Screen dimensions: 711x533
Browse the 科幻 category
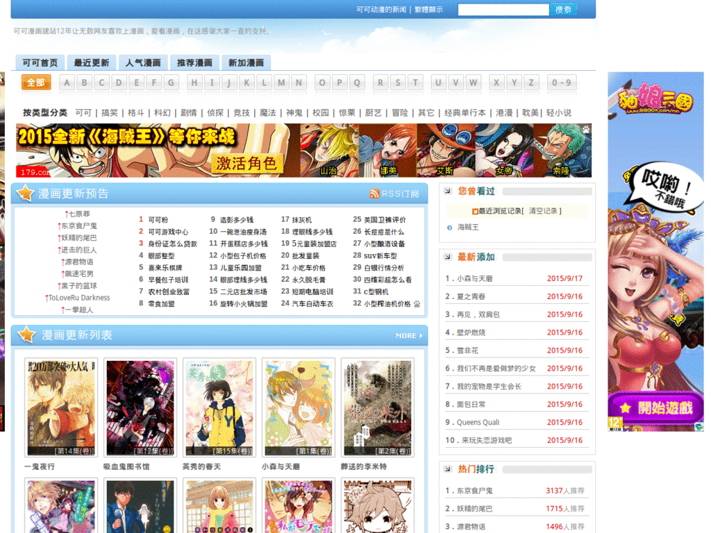click(x=162, y=112)
